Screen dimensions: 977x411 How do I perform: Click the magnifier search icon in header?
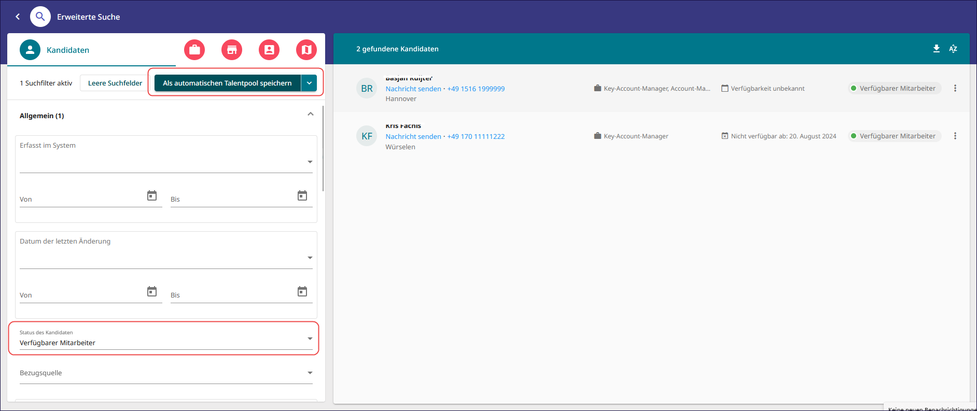[x=40, y=17]
